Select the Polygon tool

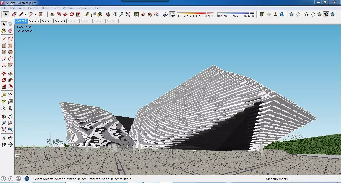coord(10,52)
